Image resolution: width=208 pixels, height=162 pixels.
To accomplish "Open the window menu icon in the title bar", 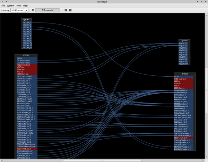I will coord(2,2).
